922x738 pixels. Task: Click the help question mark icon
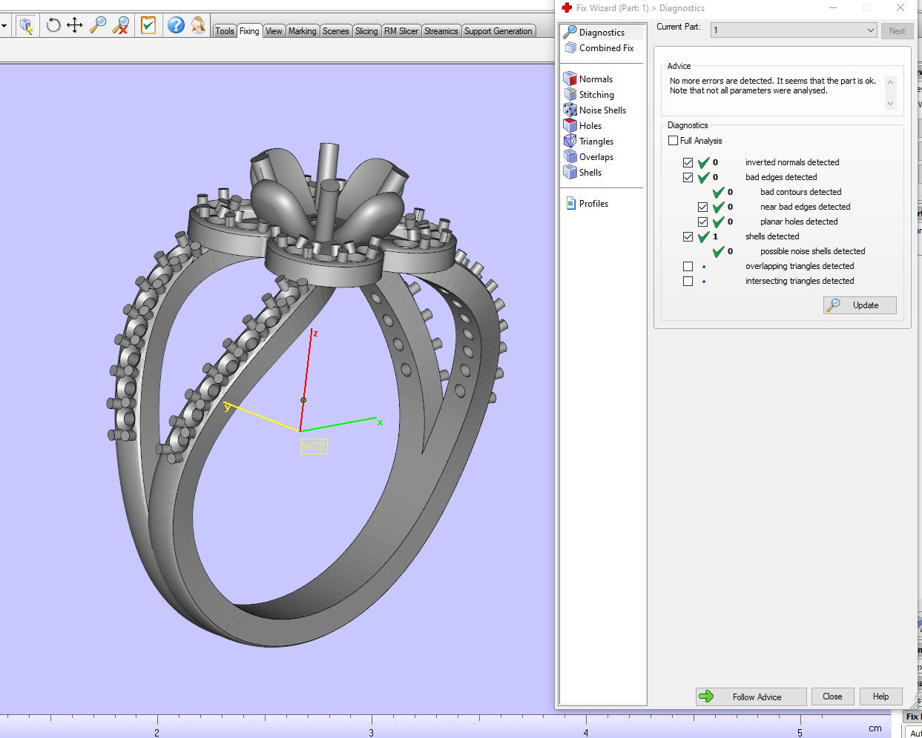click(x=176, y=25)
